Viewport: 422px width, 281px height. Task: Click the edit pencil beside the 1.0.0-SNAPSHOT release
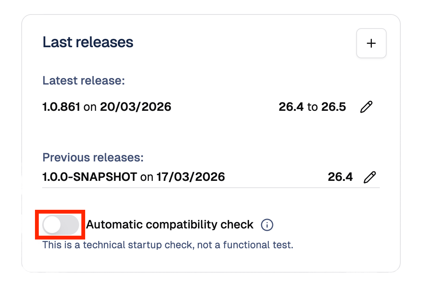(370, 176)
